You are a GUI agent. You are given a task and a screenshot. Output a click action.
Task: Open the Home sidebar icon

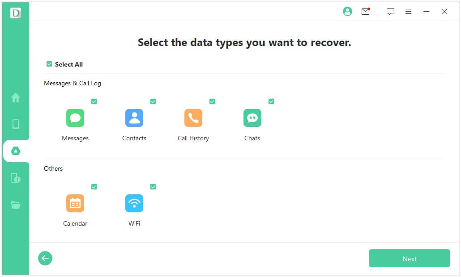16,97
